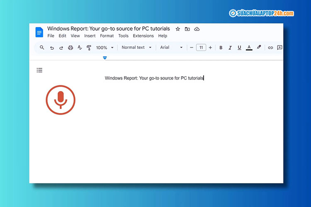
Task: Open text color picker
Action: click(x=249, y=48)
